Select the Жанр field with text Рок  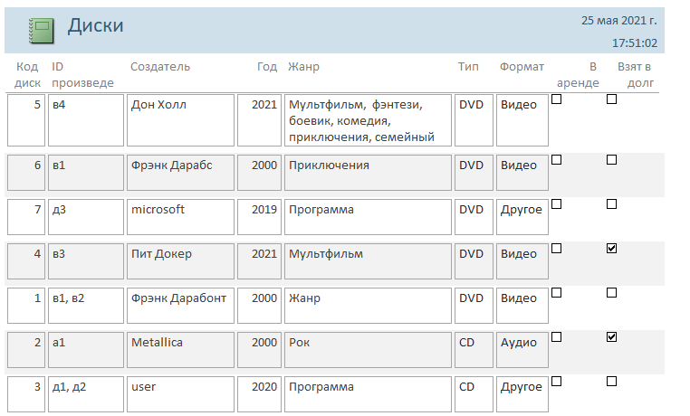tap(368, 350)
